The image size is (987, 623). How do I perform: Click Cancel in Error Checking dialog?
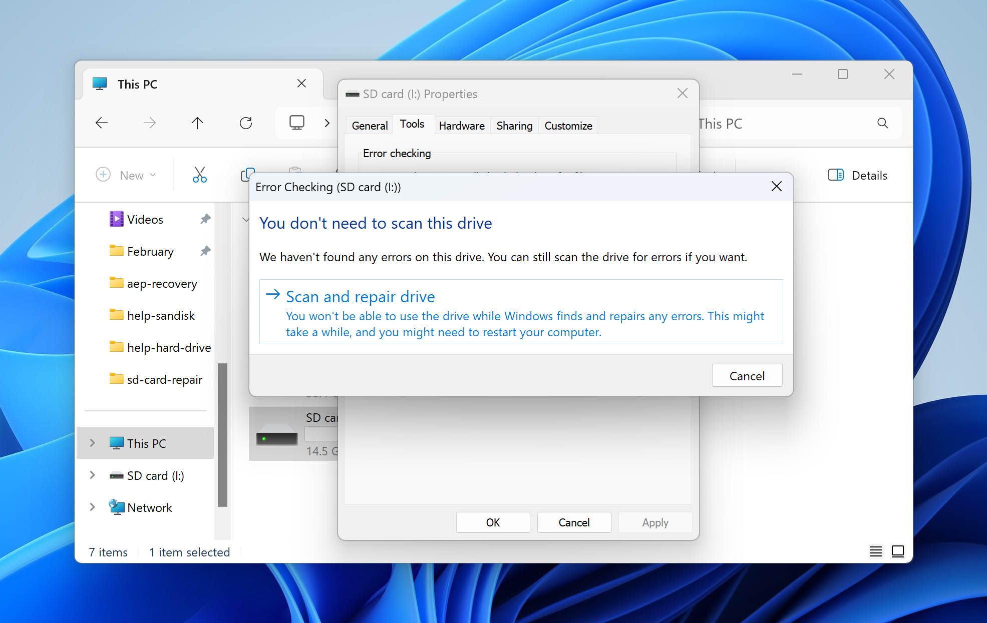(746, 375)
